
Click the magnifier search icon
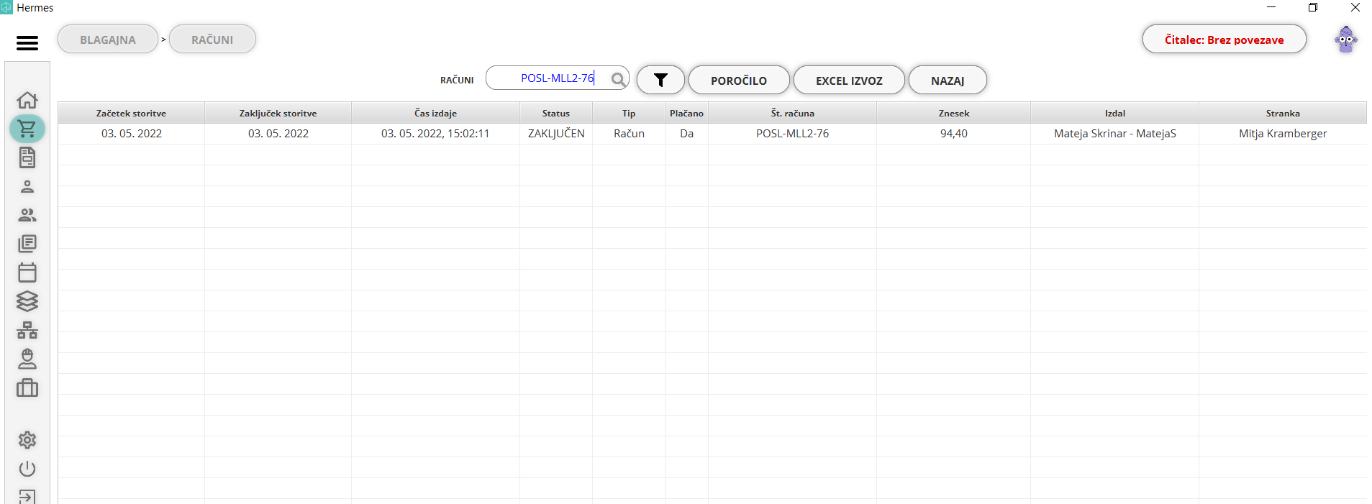point(618,79)
